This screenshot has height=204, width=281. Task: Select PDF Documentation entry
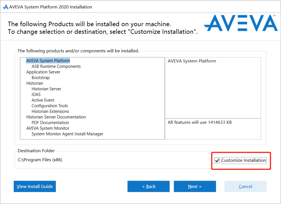click(50, 123)
